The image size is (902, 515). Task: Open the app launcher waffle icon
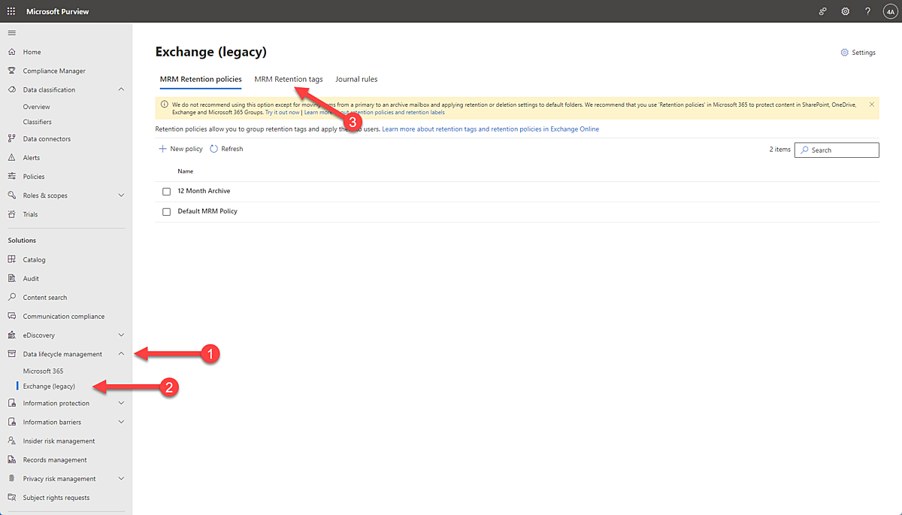click(11, 11)
